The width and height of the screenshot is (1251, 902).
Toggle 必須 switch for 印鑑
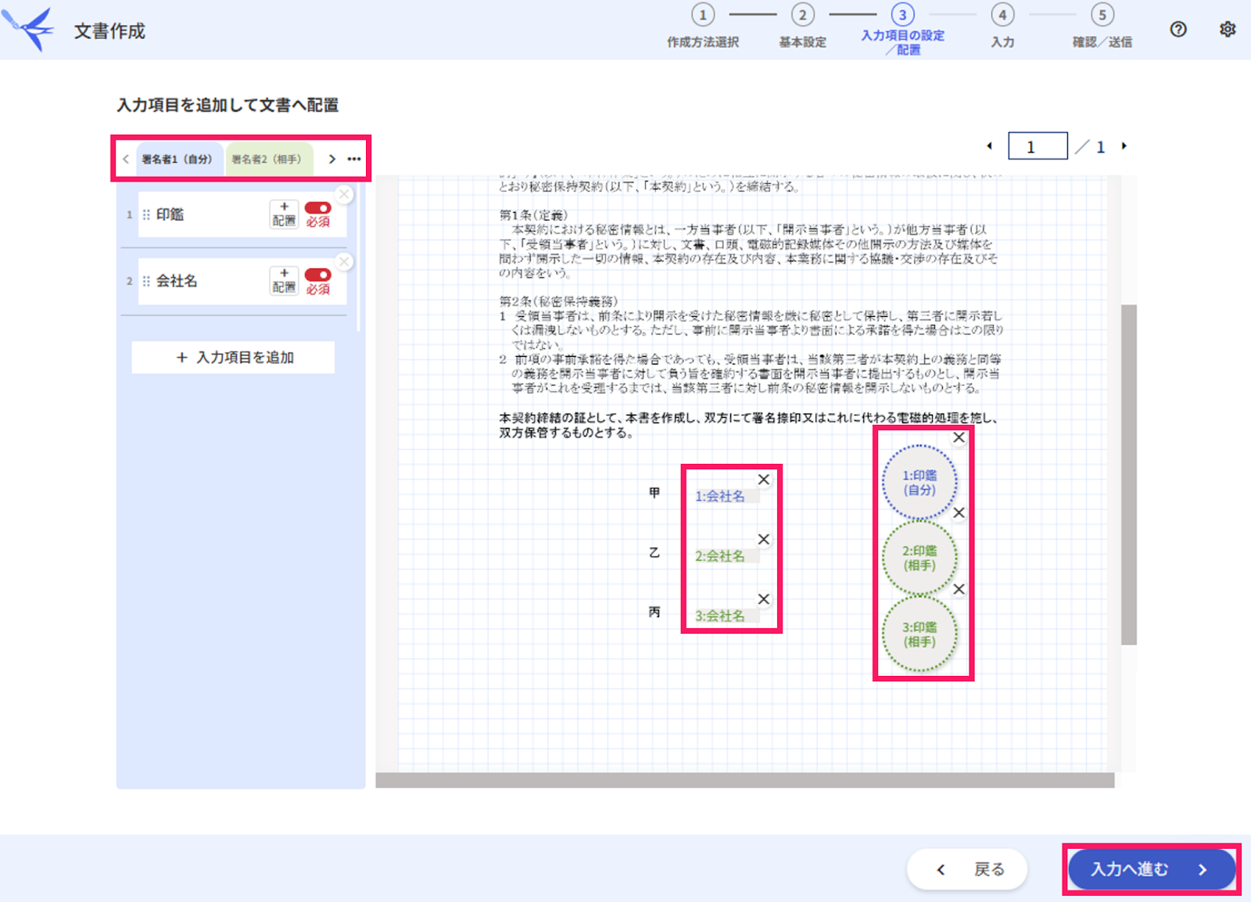[317, 208]
